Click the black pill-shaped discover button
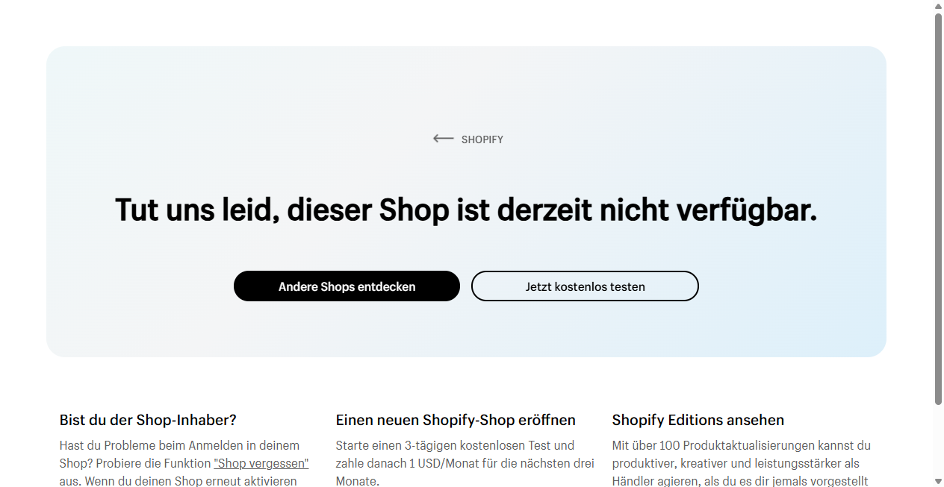 [x=347, y=286]
